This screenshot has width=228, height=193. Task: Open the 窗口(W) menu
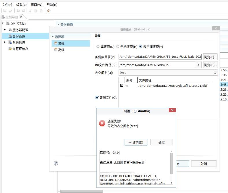36,5
